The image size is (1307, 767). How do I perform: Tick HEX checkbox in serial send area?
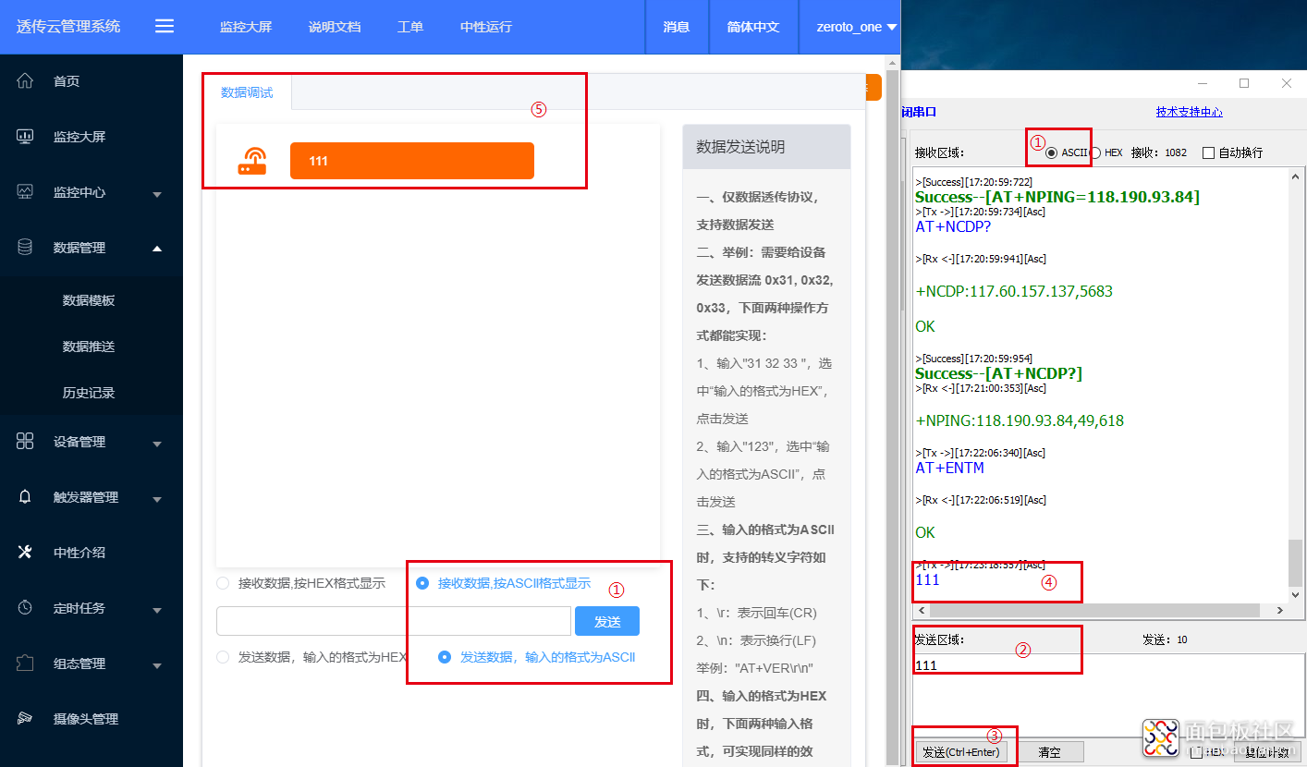1197,752
